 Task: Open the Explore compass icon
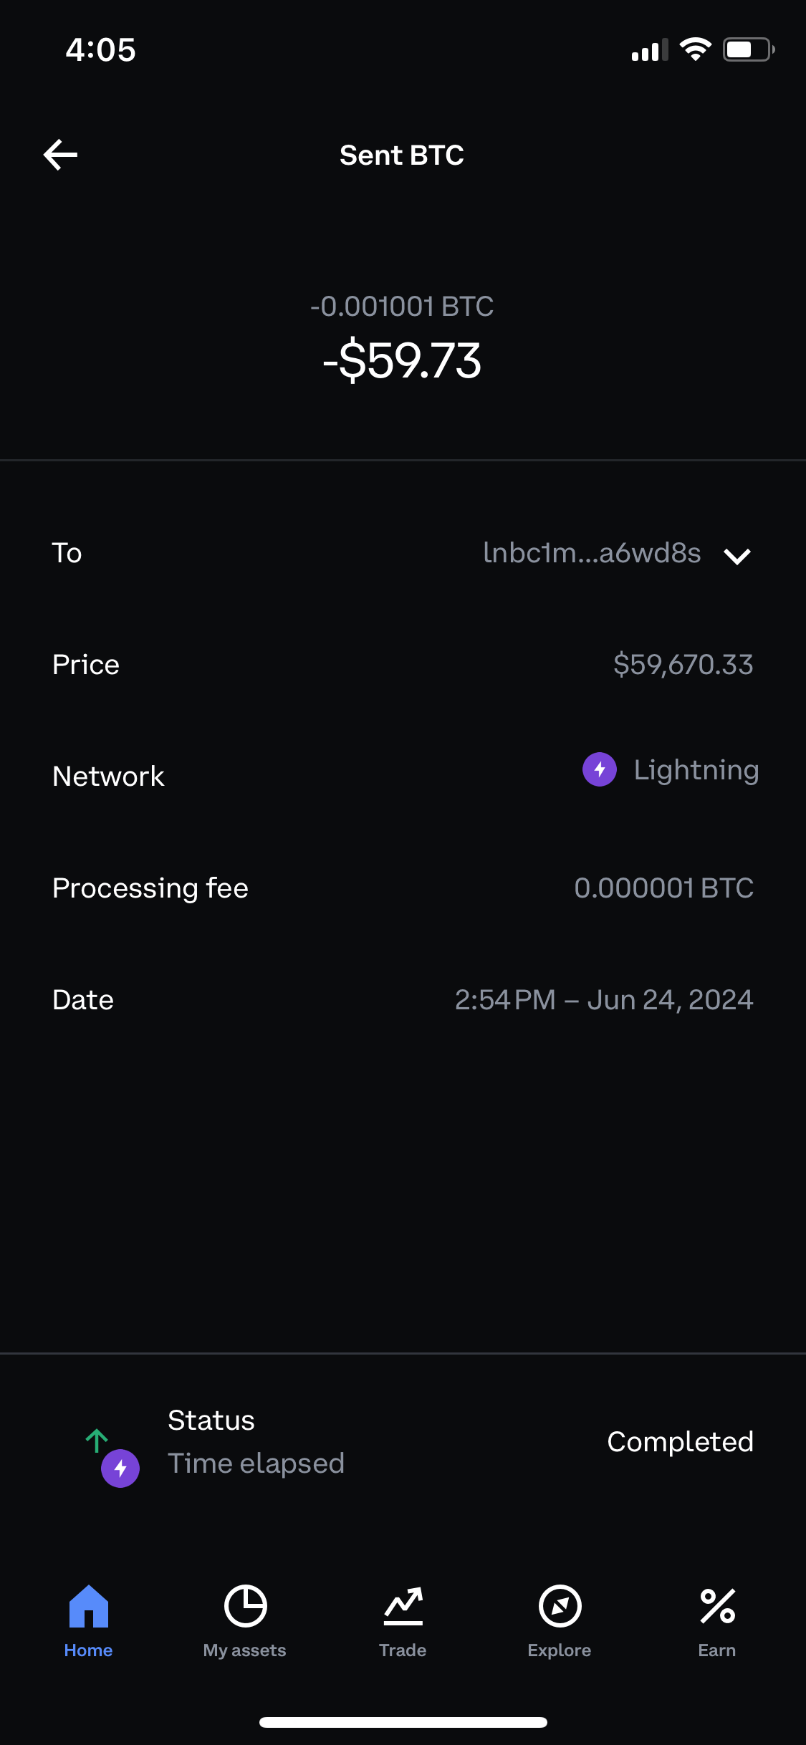[x=560, y=1606]
